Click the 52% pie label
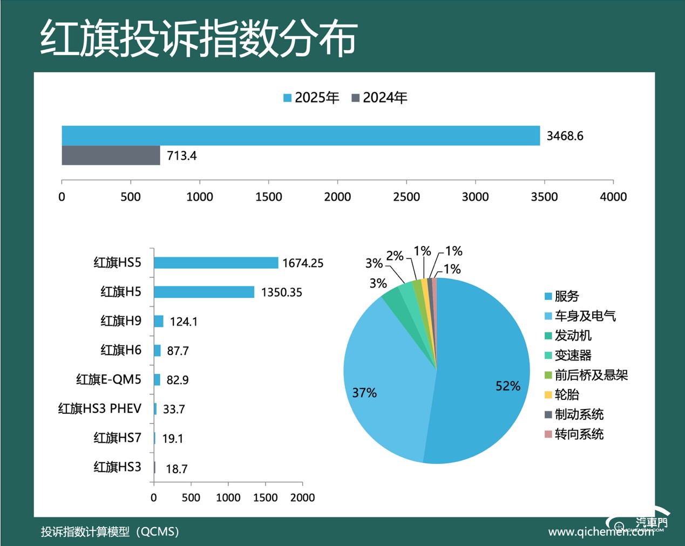The width and height of the screenshot is (685, 546). [508, 386]
